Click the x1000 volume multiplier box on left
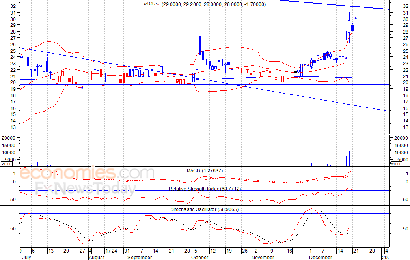 pyautogui.click(x=6, y=164)
